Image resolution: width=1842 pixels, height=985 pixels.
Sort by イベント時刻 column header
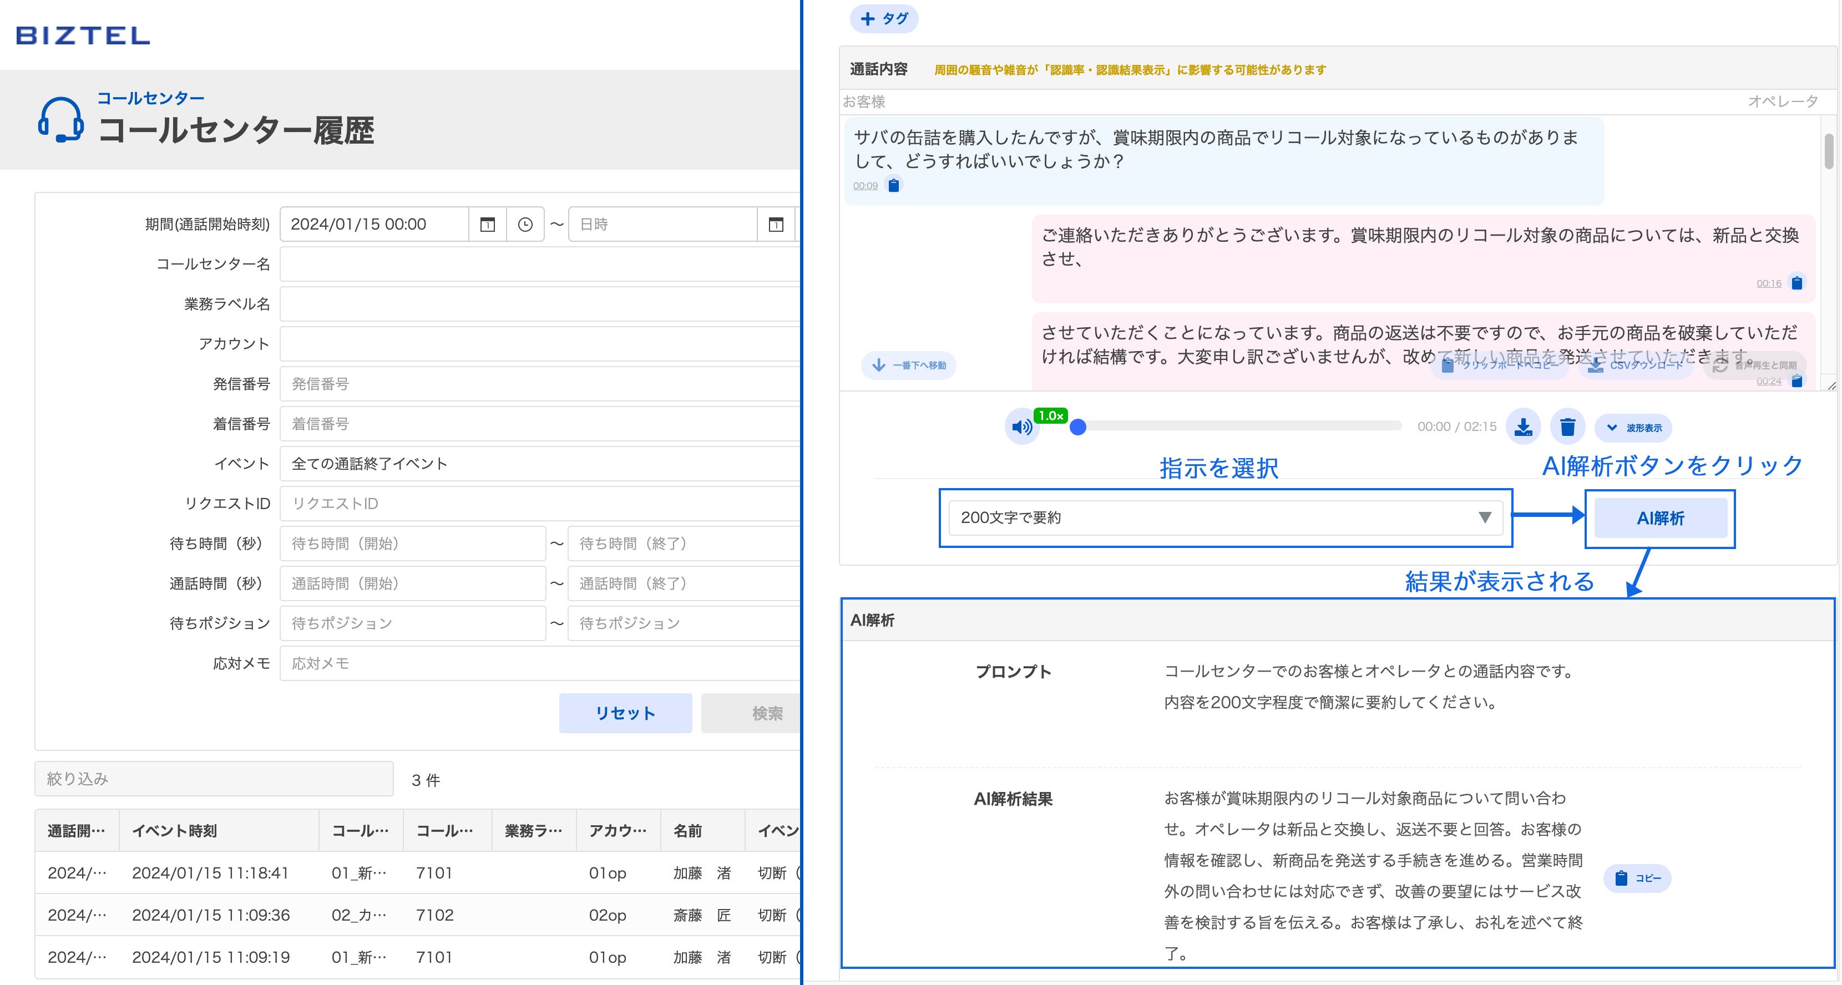click(x=219, y=831)
